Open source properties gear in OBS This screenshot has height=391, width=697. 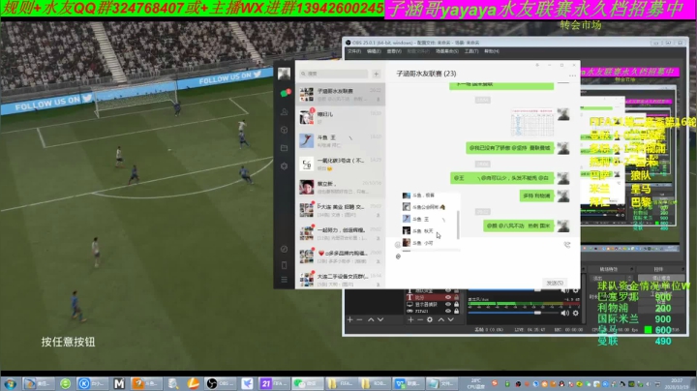[430, 319]
